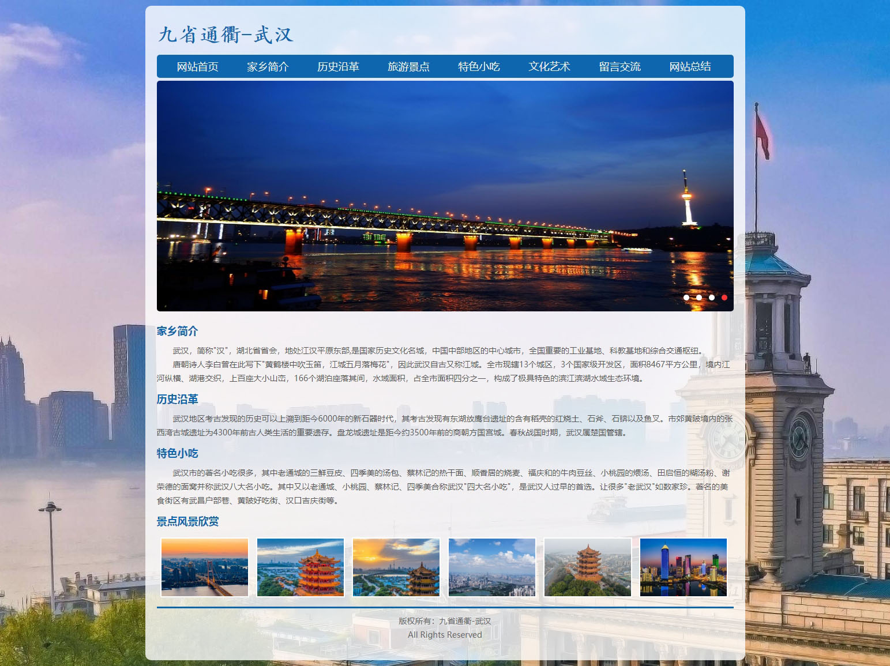
Task: Click the 特色小吃 section heading below the history text
Action: coord(177,453)
